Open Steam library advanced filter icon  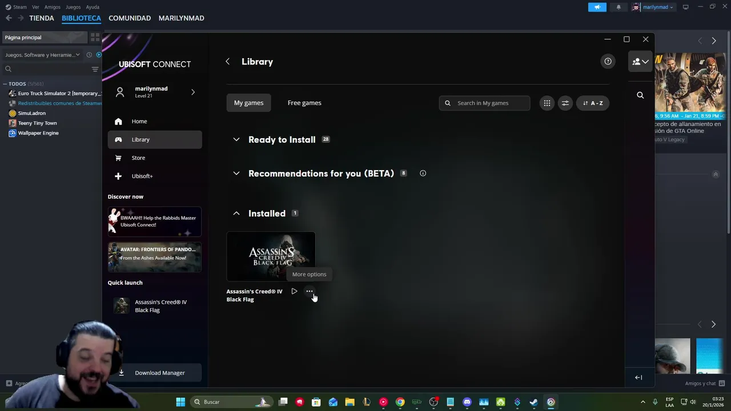[x=95, y=69]
